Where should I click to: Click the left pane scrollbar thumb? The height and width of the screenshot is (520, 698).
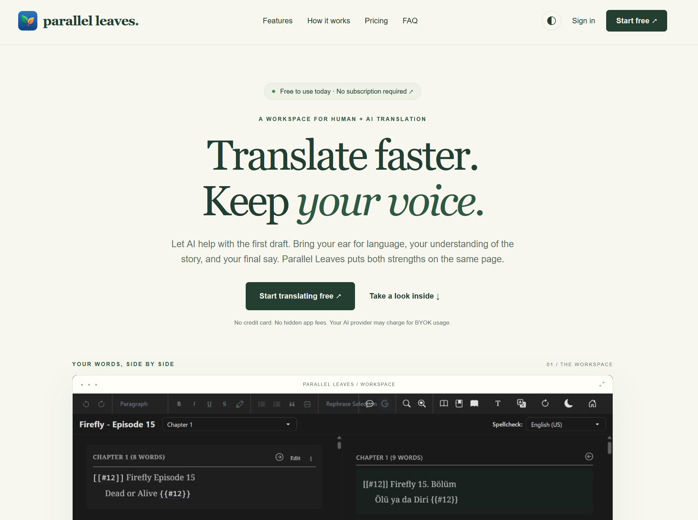click(339, 445)
